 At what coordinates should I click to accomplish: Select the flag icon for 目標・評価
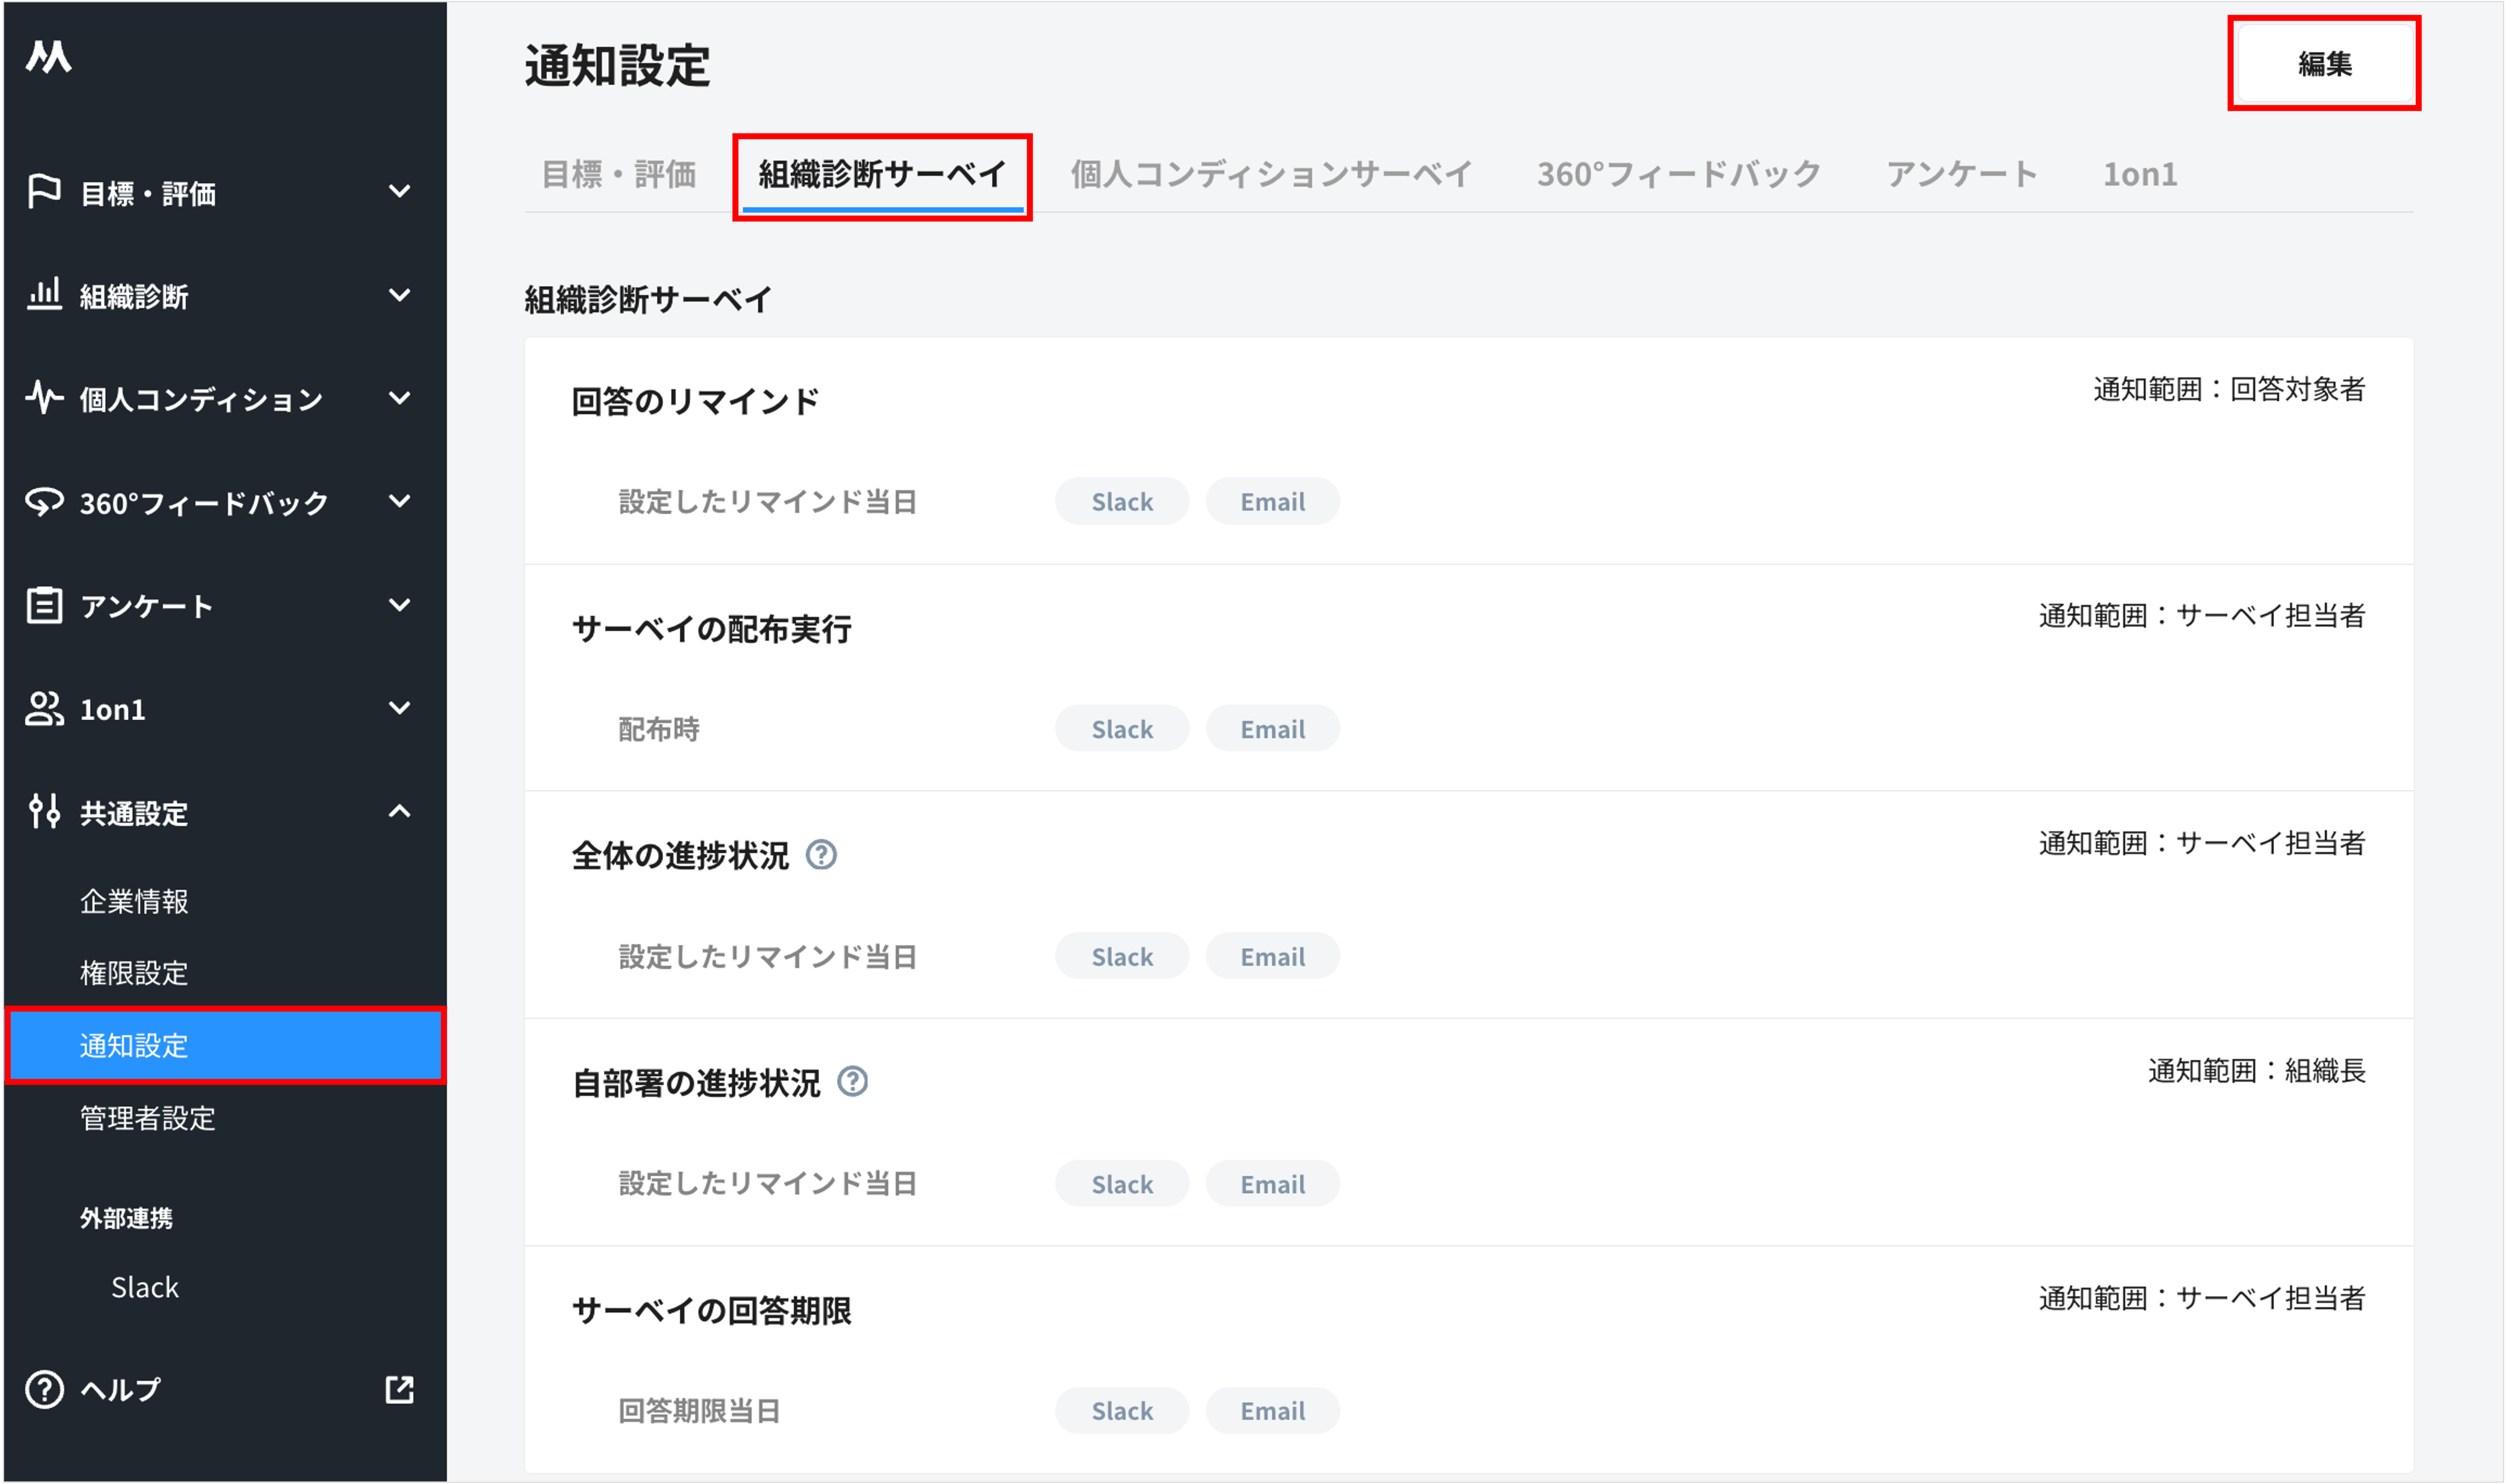click(x=44, y=192)
